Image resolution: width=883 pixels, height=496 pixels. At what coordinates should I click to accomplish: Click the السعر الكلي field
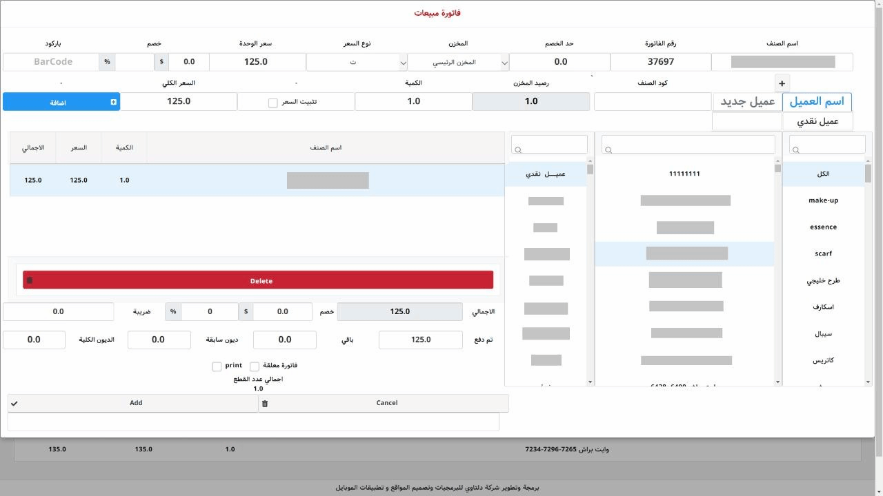coord(179,101)
